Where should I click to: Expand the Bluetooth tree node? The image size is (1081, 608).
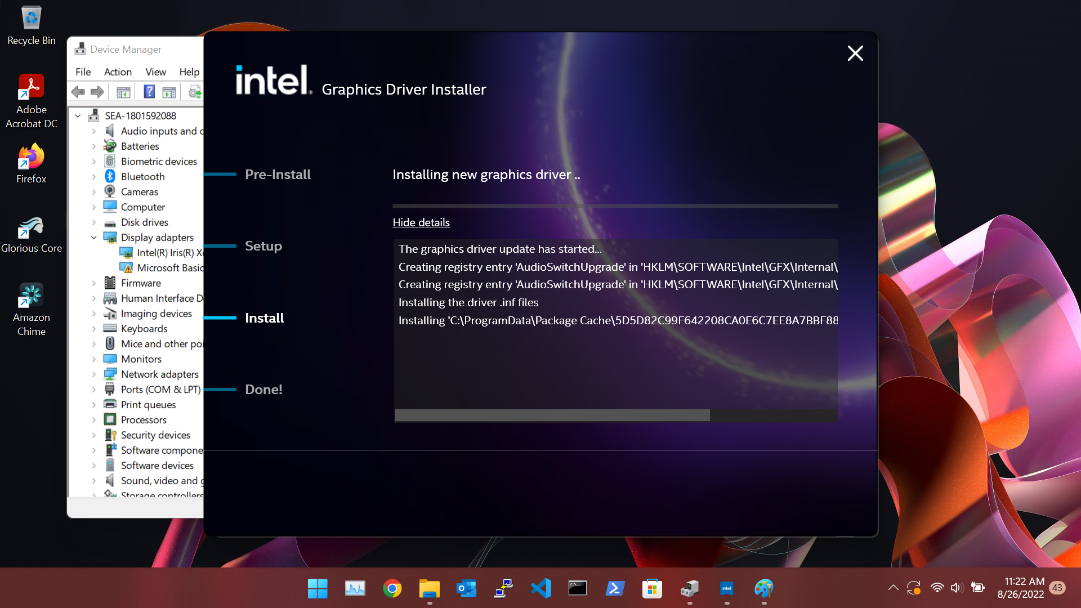pyautogui.click(x=94, y=176)
